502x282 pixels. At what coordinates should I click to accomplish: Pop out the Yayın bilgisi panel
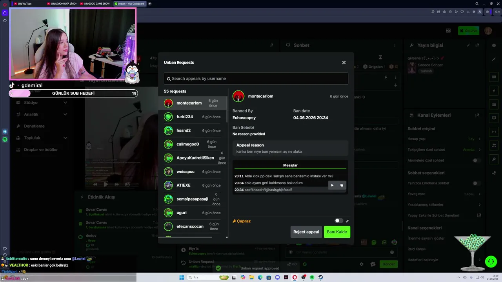(477, 45)
